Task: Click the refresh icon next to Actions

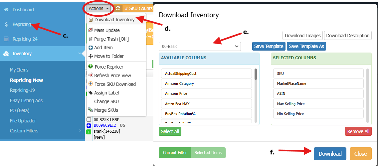Action: (118, 8)
